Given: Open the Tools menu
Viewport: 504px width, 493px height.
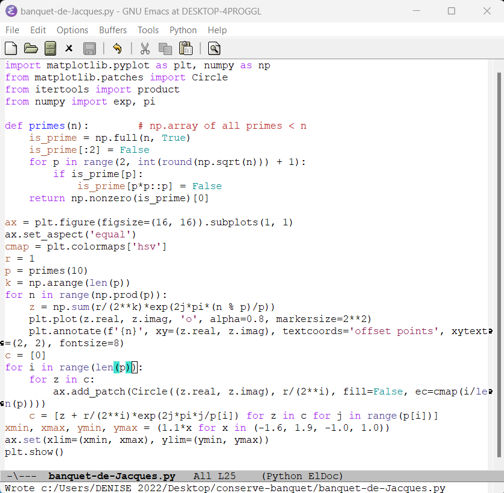Looking at the screenshot, I should pyautogui.click(x=148, y=30).
